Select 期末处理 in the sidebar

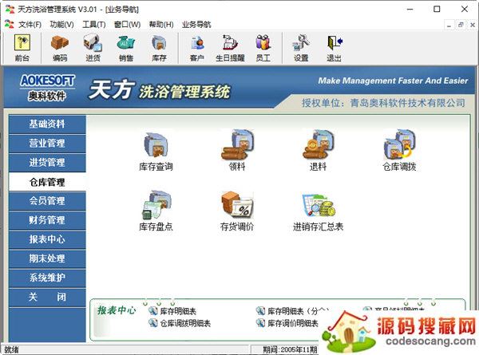point(47,258)
